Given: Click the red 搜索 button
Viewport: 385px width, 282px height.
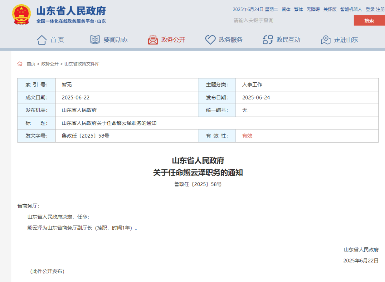Looking at the screenshot, I should coord(369,20).
